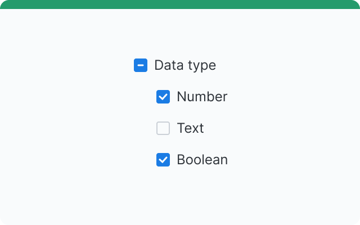Click the indeterminate minus icon beside Data type
Screen dimensions: 360x225
click(141, 65)
